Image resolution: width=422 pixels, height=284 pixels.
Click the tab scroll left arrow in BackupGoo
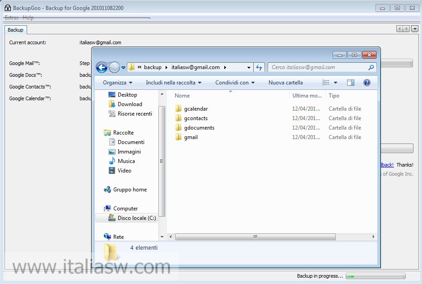click(x=400, y=29)
